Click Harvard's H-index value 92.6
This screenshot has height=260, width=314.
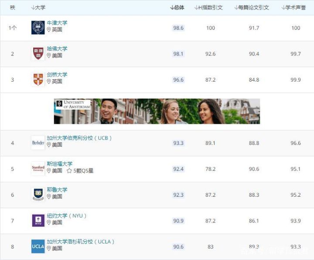(211, 54)
